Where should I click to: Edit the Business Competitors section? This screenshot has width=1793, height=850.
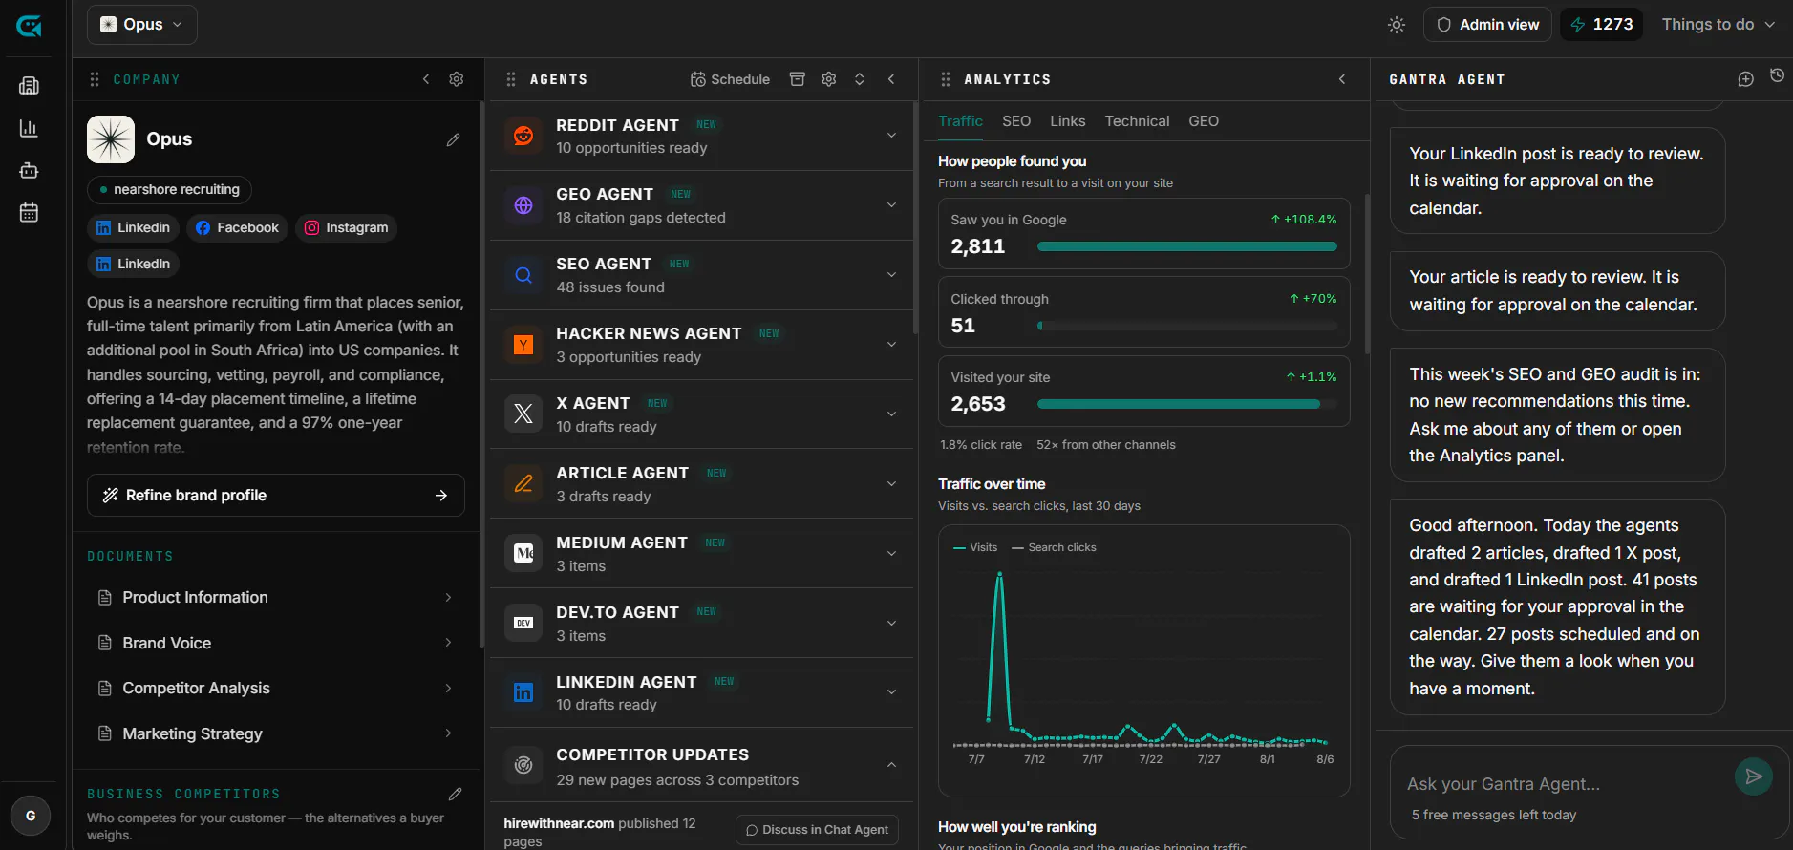click(456, 794)
